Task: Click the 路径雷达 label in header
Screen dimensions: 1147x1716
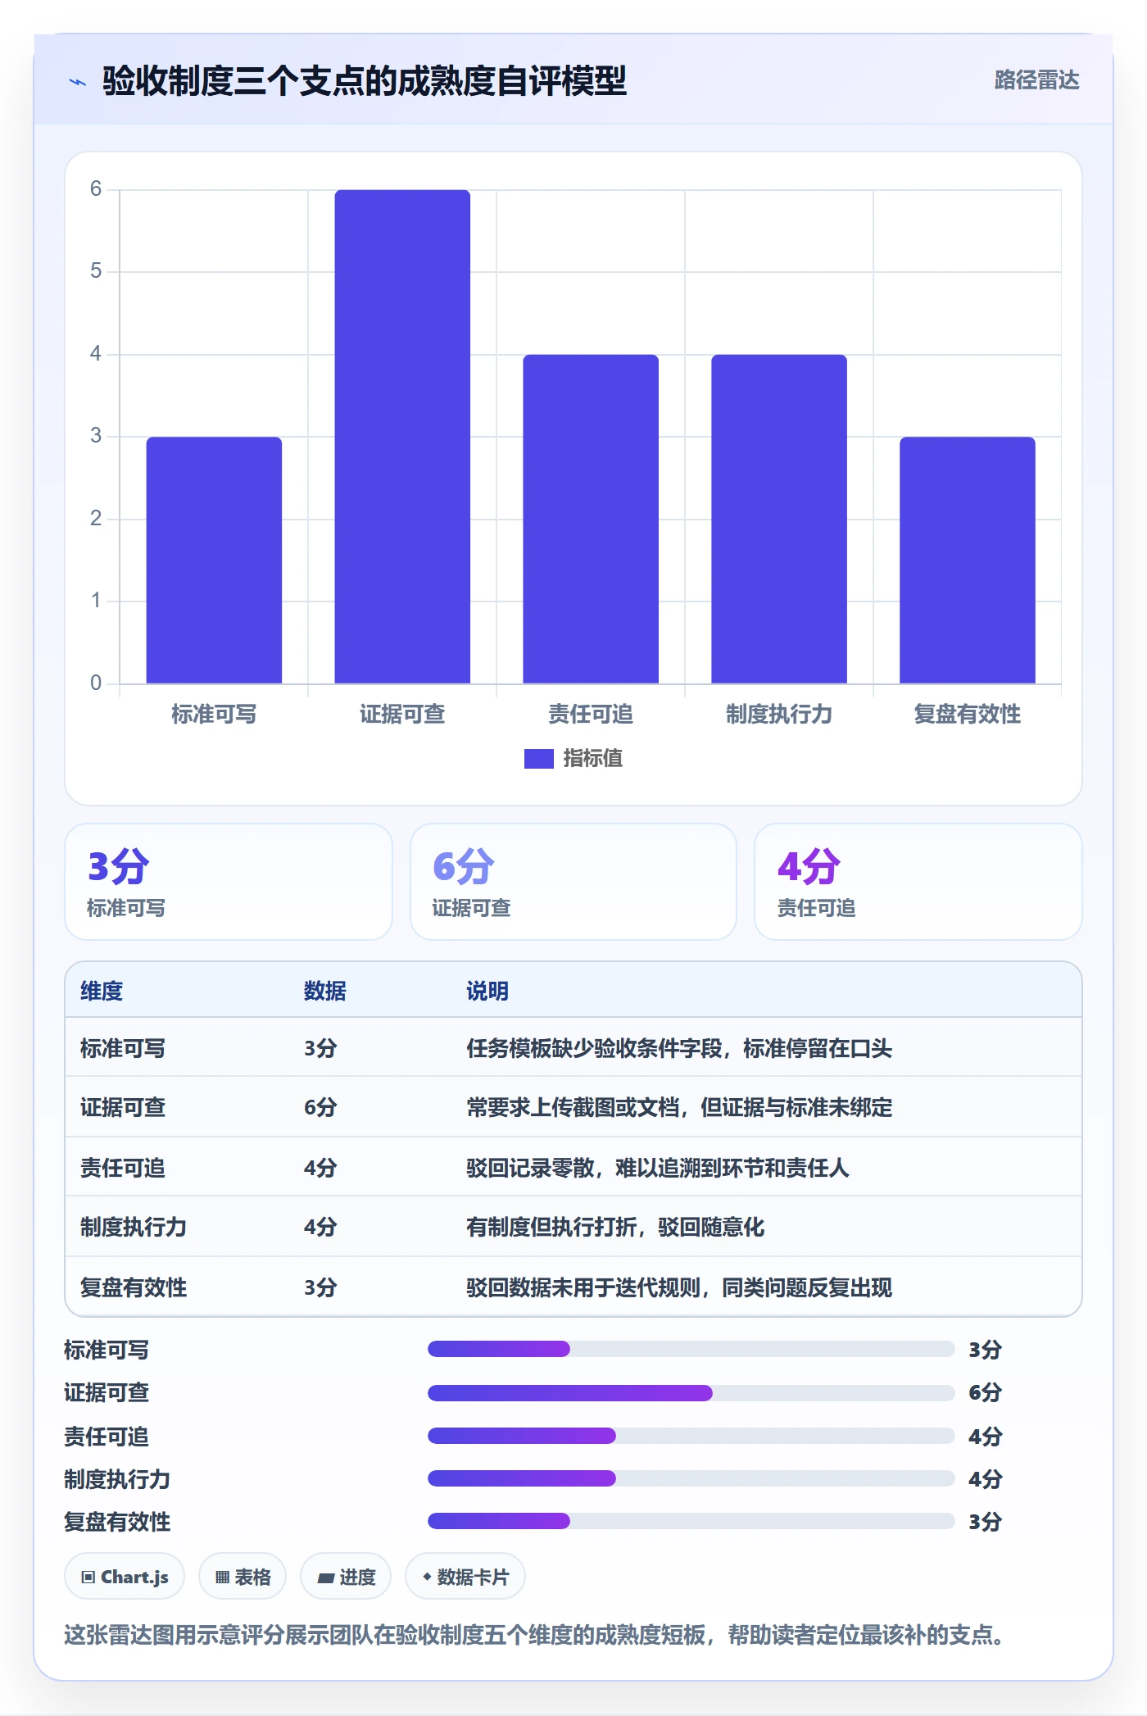Action: tap(1036, 80)
